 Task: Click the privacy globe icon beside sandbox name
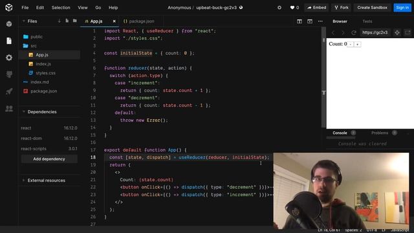pyautogui.click(x=241, y=7)
